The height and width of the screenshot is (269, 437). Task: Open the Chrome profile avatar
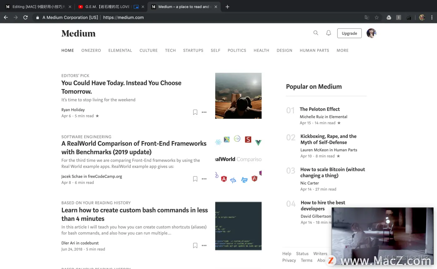pos(422,17)
